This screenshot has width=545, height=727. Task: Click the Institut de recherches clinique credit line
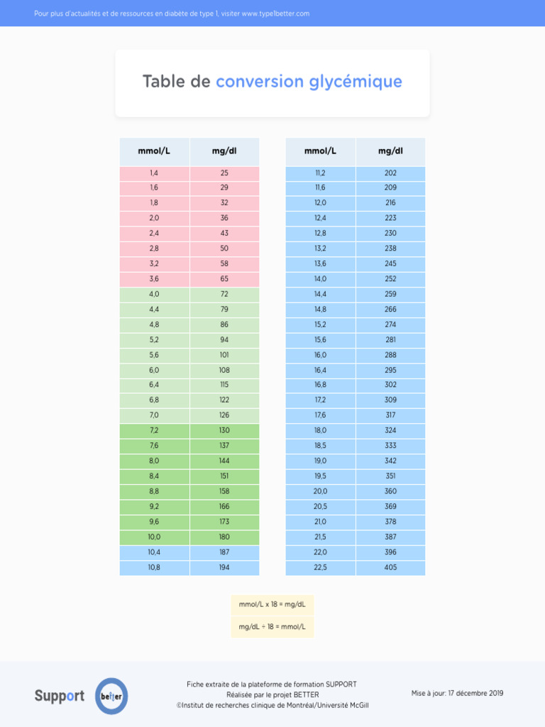[272, 705]
